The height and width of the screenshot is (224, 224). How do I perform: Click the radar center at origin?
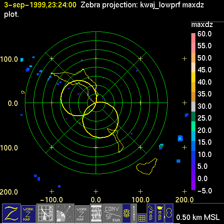[x=96, y=103]
